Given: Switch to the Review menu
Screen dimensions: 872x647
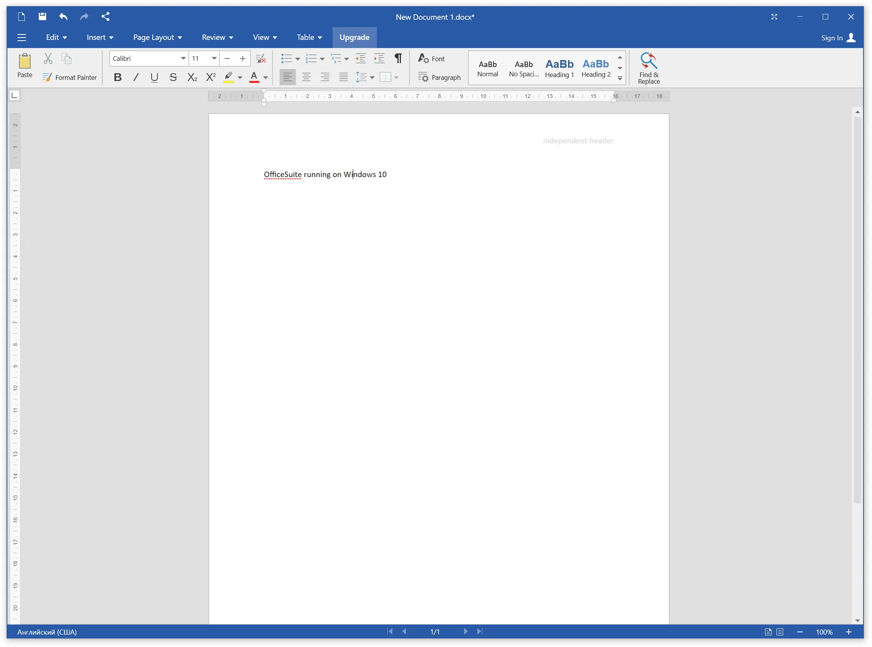Looking at the screenshot, I should pyautogui.click(x=217, y=37).
